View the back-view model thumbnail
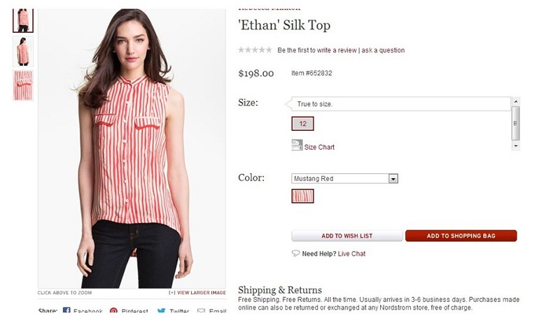 (x=23, y=51)
